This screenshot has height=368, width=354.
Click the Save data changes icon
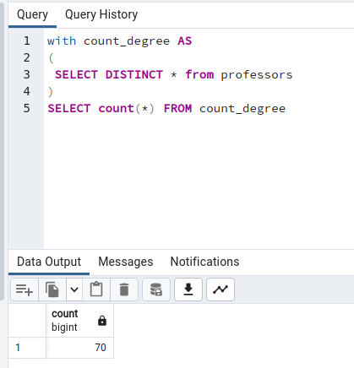[156, 290]
